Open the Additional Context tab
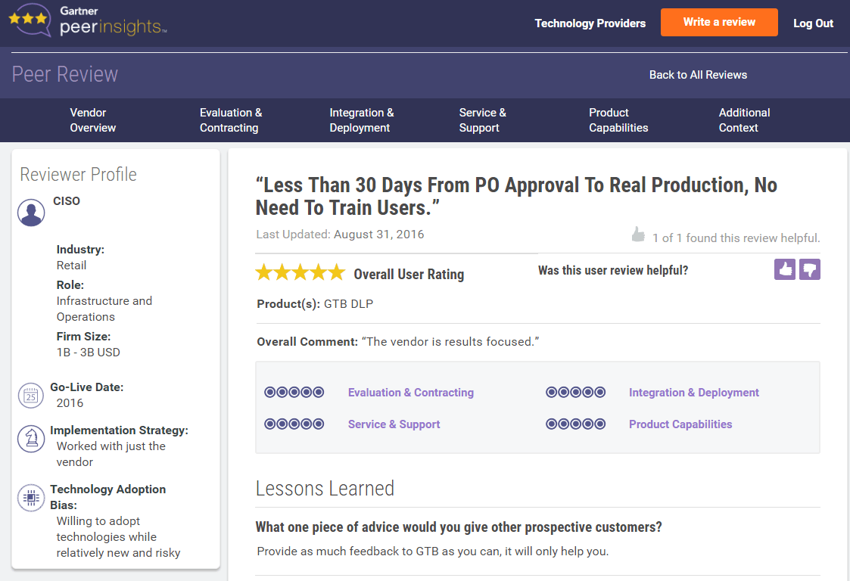Viewport: 850px width, 581px height. 744,120
